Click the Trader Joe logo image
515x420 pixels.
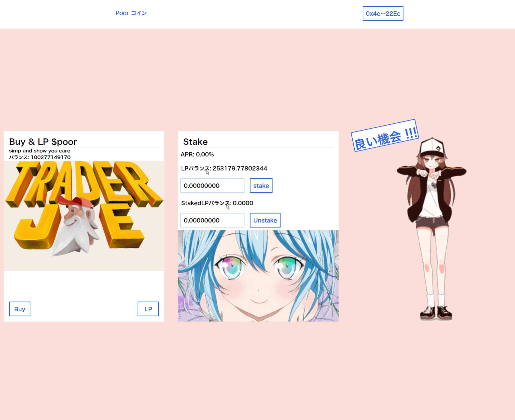84,216
